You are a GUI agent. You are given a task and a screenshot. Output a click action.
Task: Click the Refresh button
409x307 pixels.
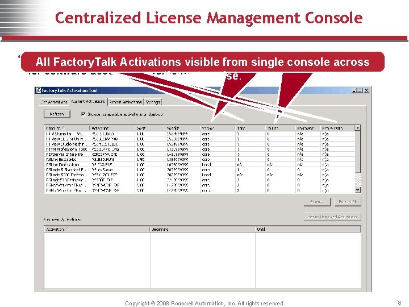[57, 114]
